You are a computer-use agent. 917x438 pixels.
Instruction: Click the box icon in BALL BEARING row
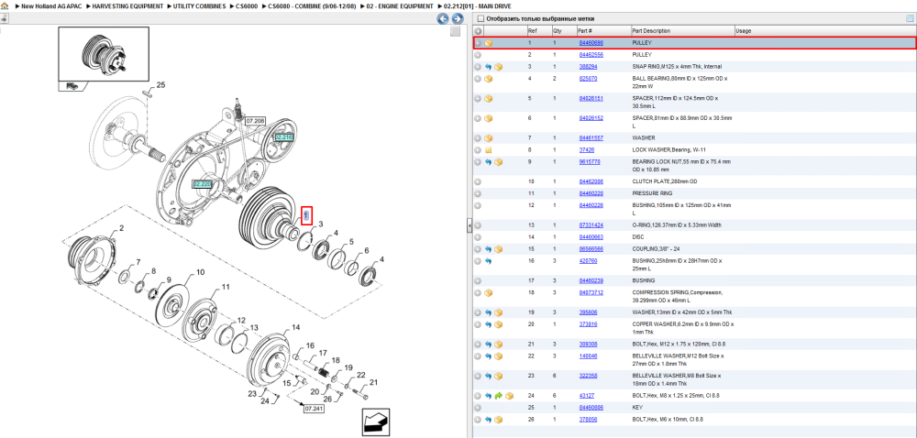tap(489, 79)
